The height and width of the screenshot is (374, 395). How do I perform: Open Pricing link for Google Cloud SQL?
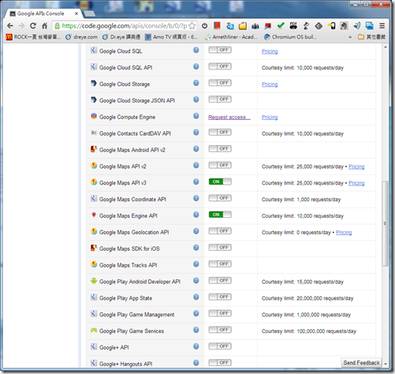click(270, 51)
